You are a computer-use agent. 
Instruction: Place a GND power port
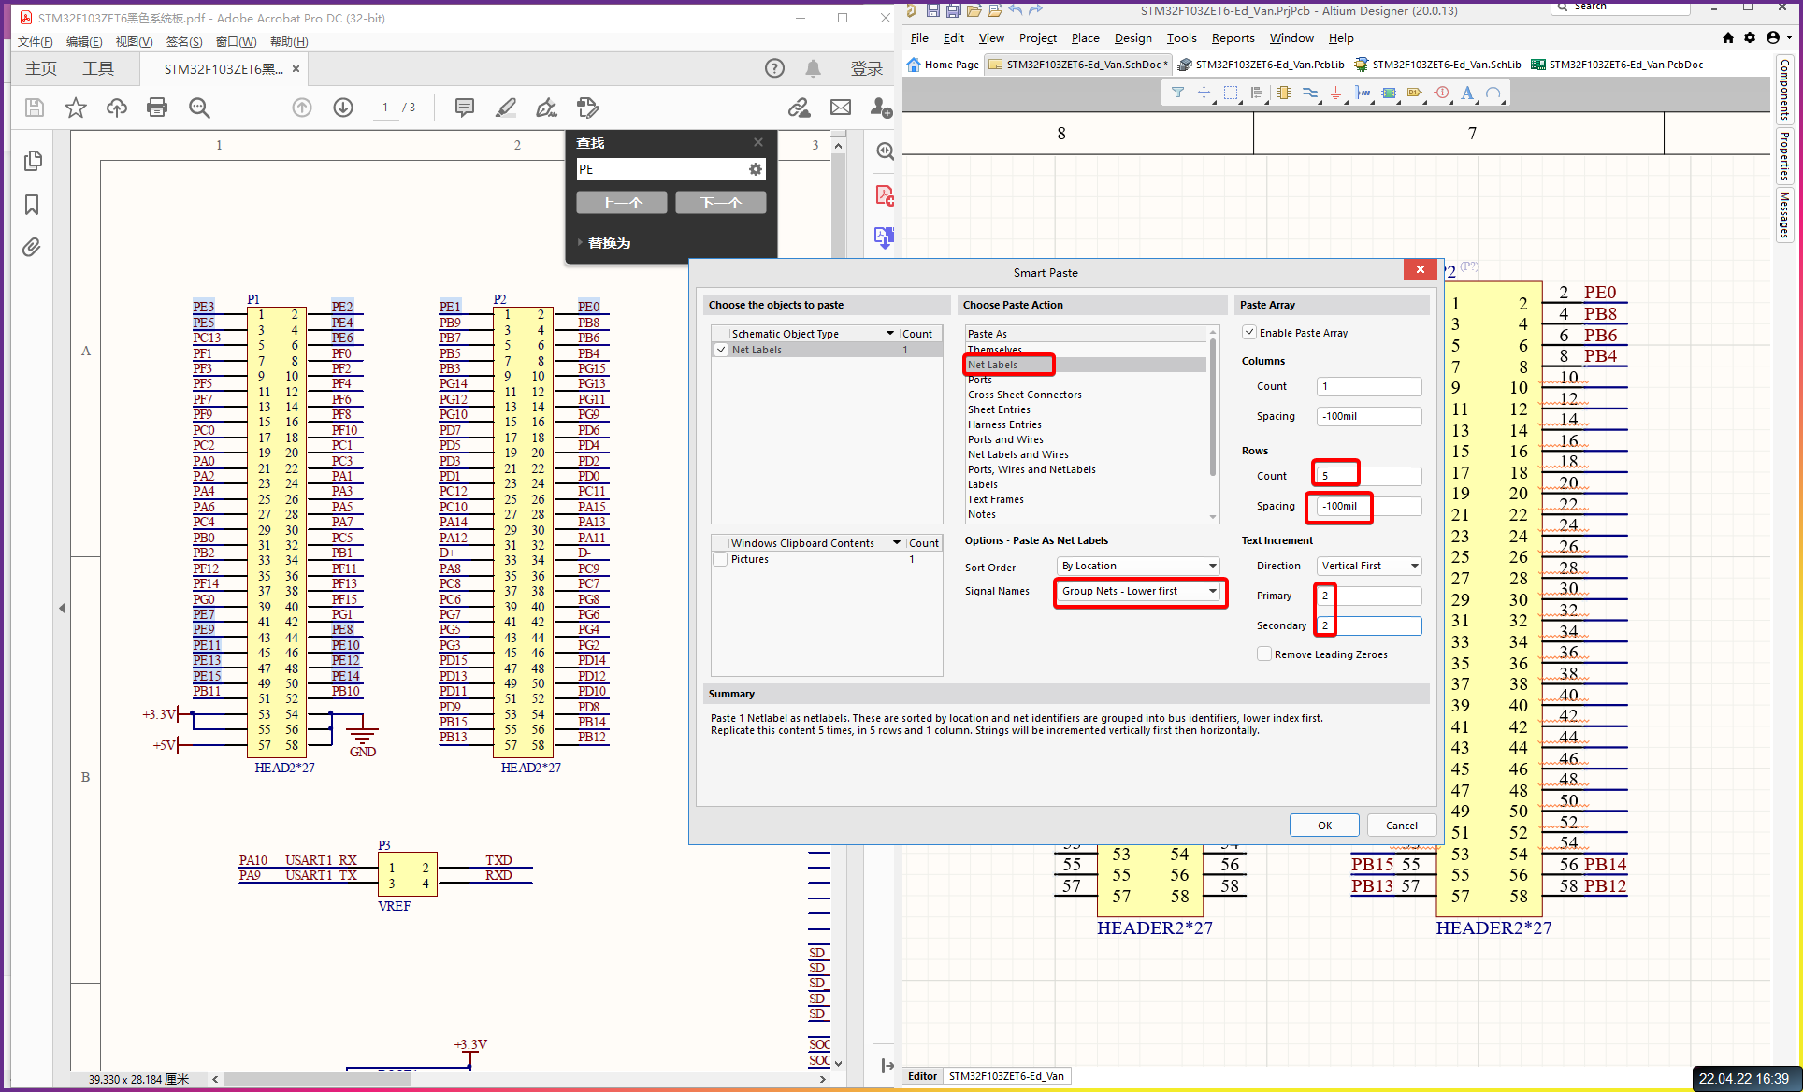coord(1336,93)
